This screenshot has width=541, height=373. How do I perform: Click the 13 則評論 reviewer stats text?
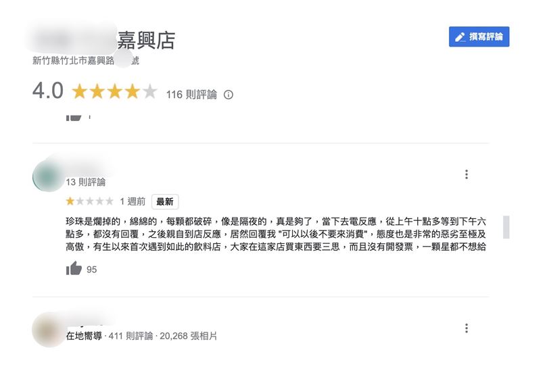(86, 182)
